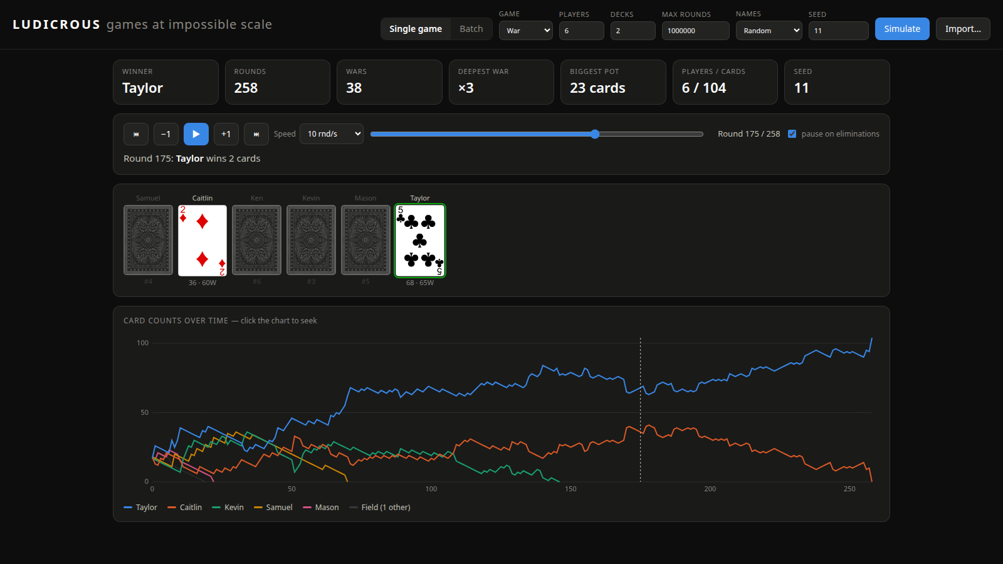
Task: Click the round position slider handle
Action: pos(595,134)
